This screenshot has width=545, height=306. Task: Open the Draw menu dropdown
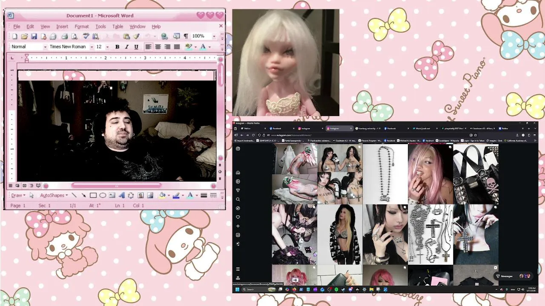click(x=18, y=195)
